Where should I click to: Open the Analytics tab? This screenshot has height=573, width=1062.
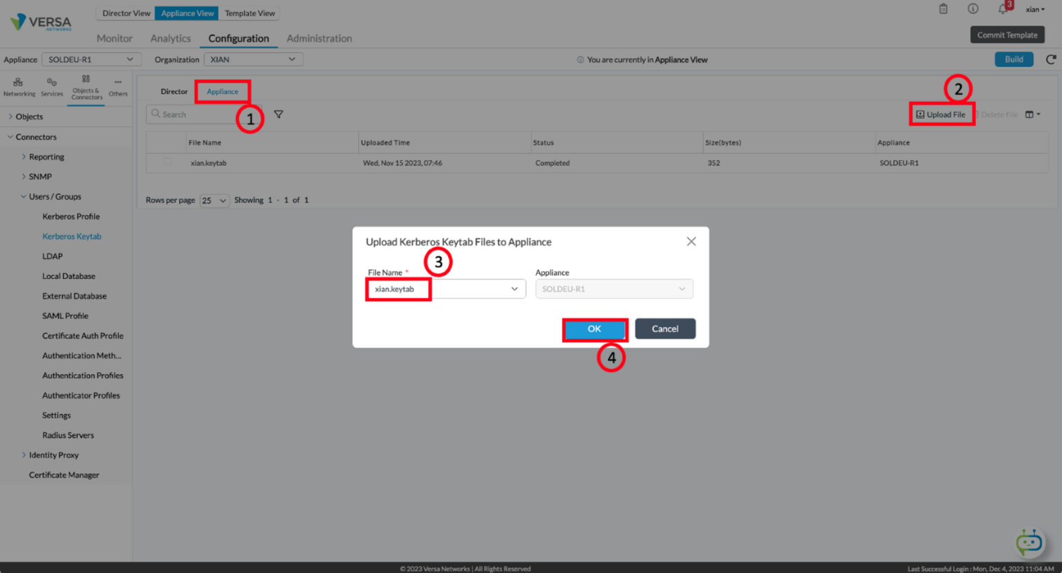click(x=171, y=39)
